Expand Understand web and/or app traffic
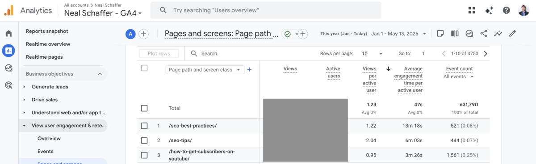Screen dimensions: 536x164 tap(24, 112)
